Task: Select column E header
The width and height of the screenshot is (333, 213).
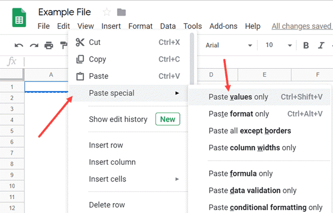Action: 264,75
